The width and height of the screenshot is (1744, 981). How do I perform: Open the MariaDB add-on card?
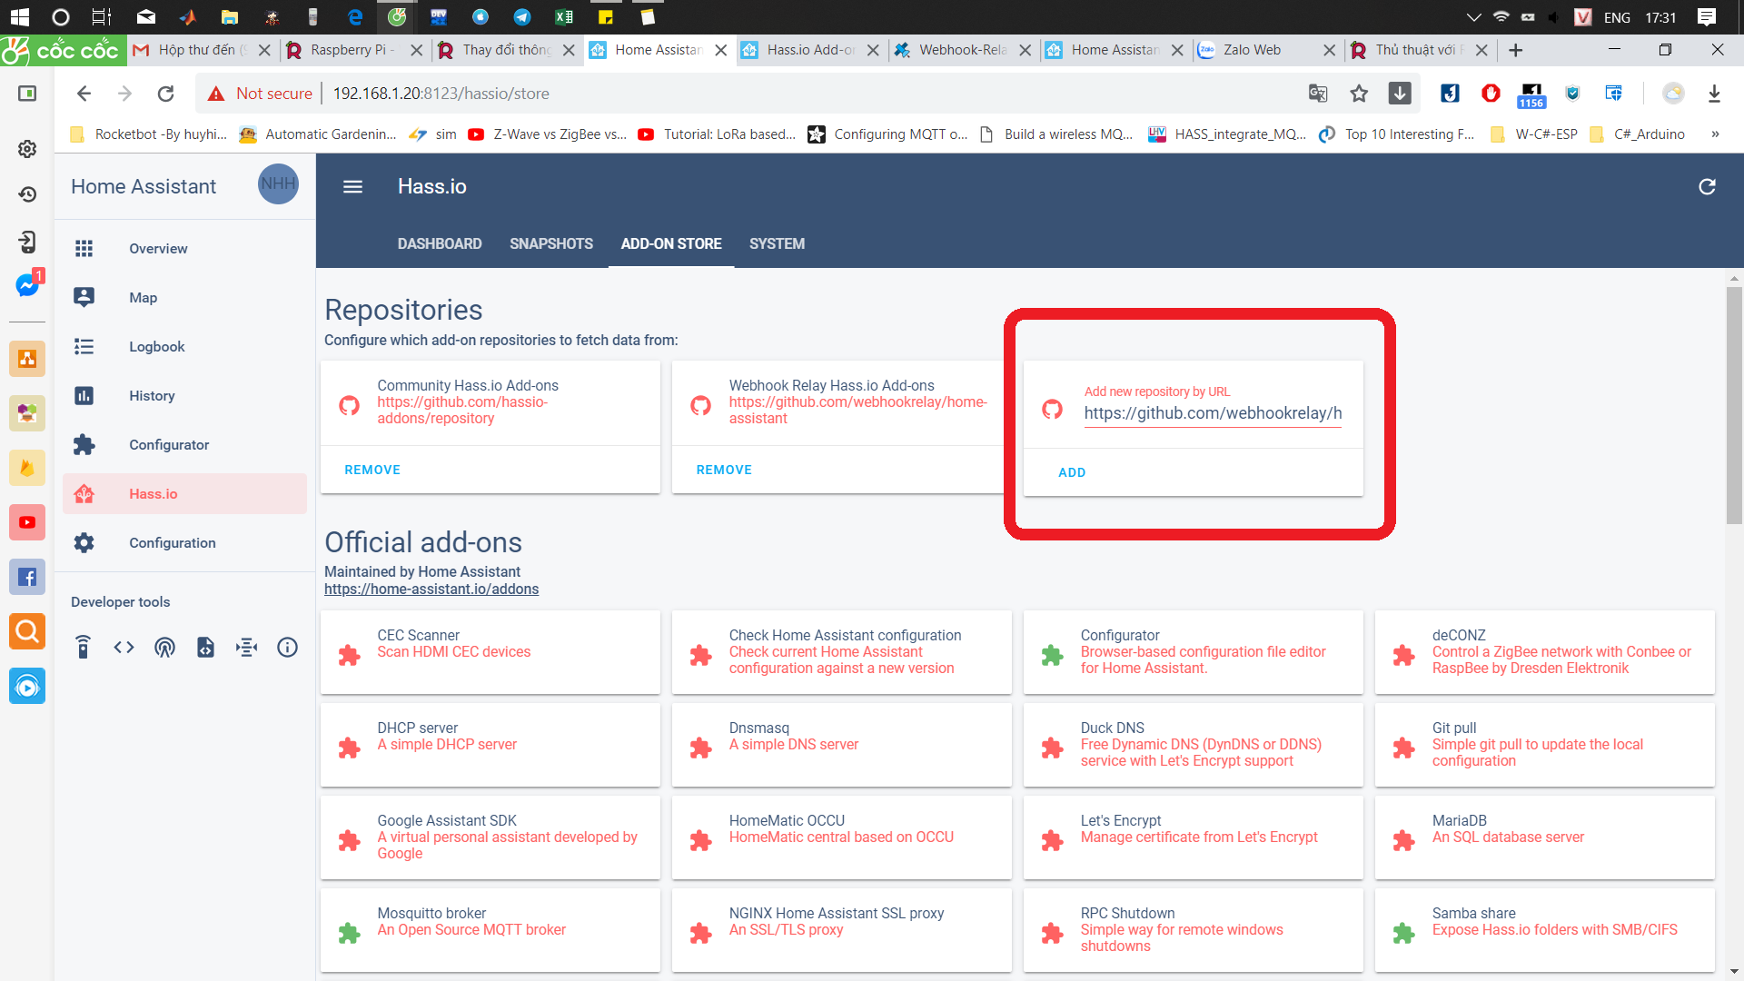pos(1545,837)
